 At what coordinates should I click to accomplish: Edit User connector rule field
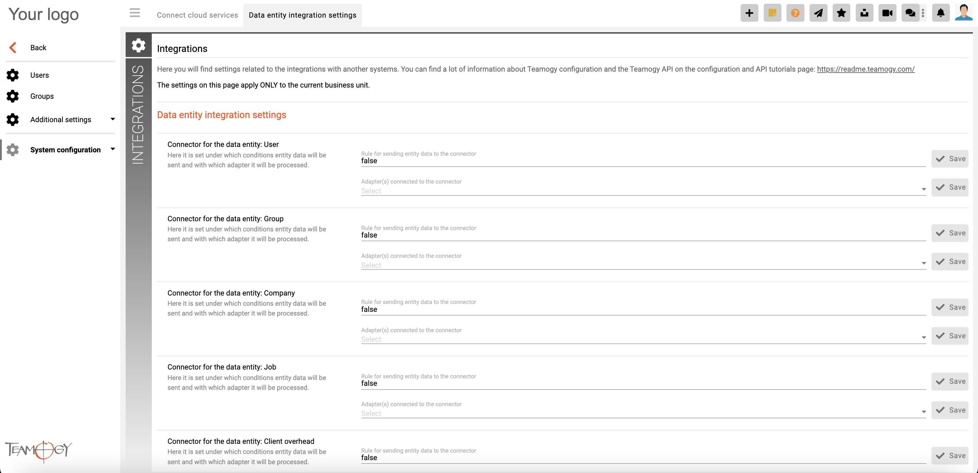click(643, 161)
